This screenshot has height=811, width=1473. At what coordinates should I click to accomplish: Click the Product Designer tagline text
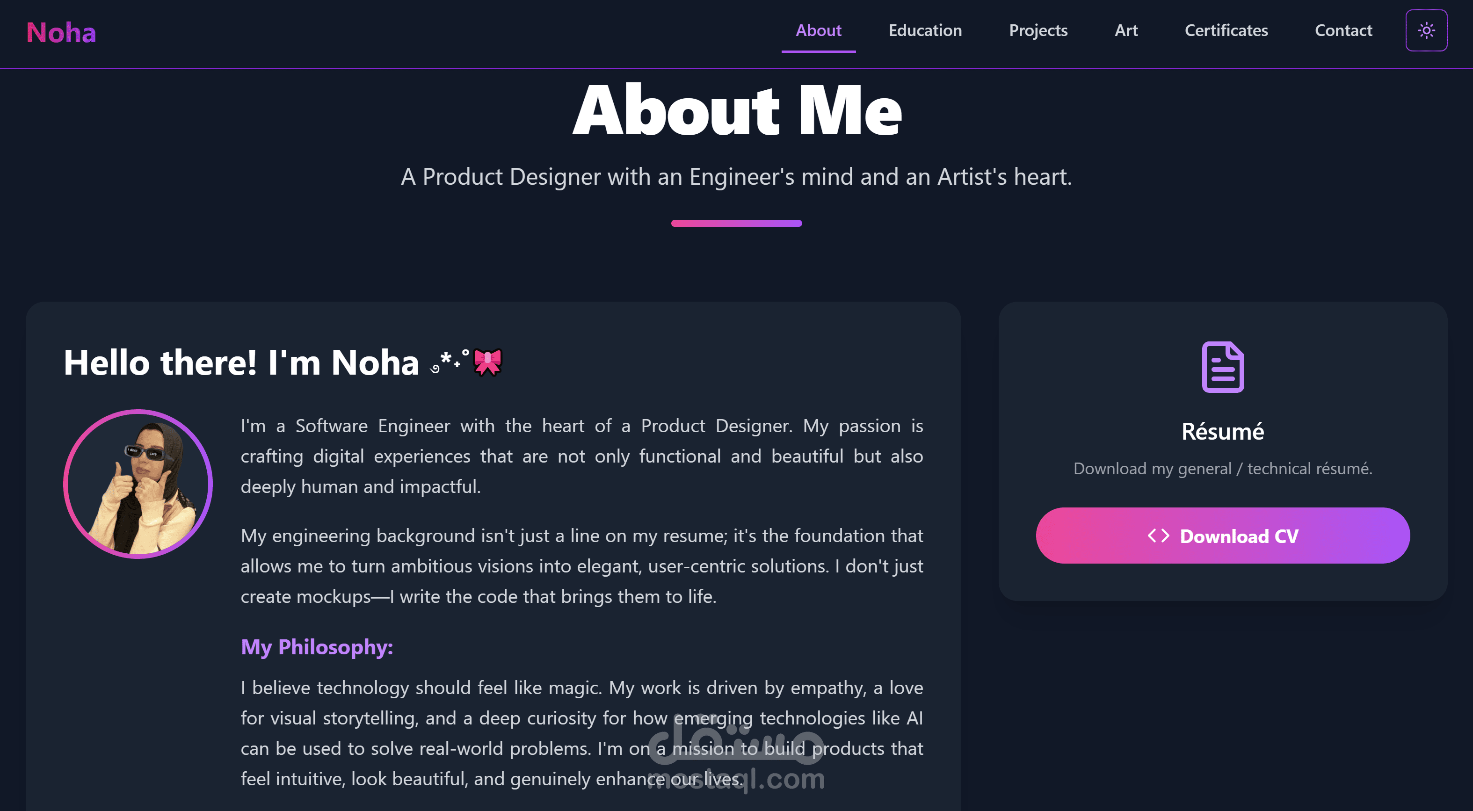point(736,177)
